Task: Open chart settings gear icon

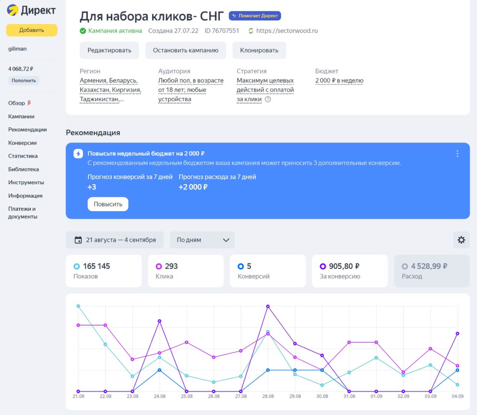Action: 461,240
